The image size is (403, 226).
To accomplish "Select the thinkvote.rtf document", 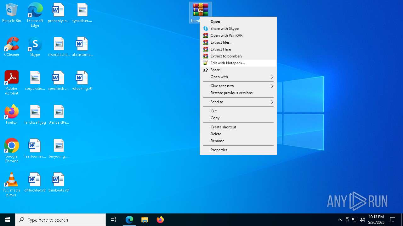I will click(59, 183).
